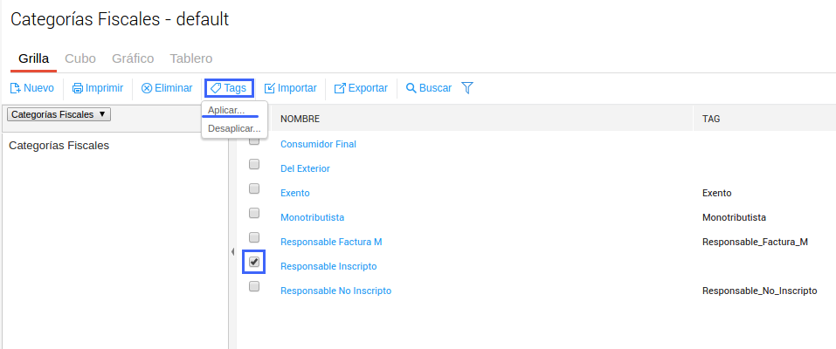This screenshot has width=836, height=349.
Task: Open the Responsable Factura M link
Action: [331, 242]
